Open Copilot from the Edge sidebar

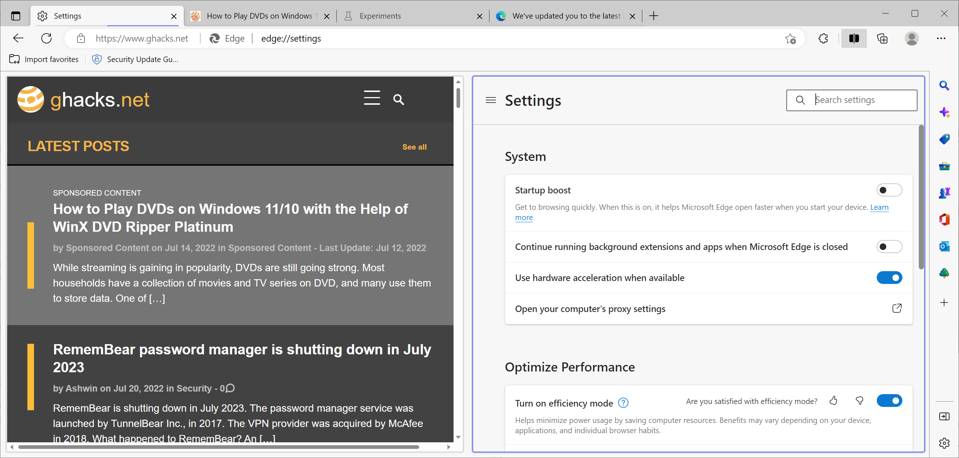[945, 112]
